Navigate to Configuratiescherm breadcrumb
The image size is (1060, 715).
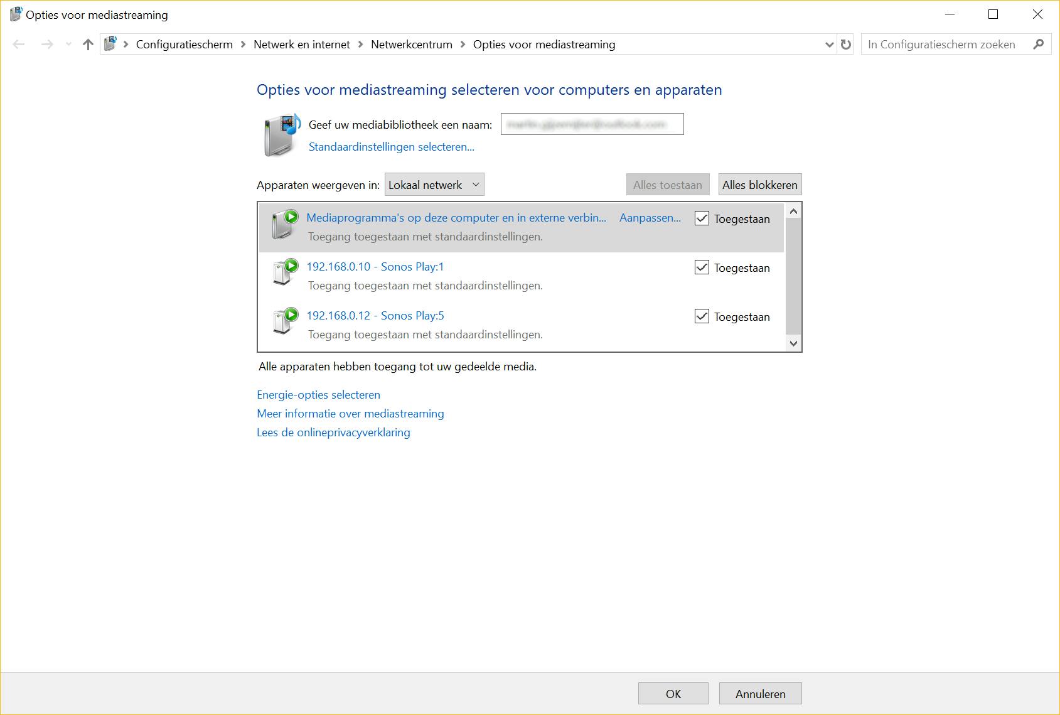pyautogui.click(x=185, y=45)
